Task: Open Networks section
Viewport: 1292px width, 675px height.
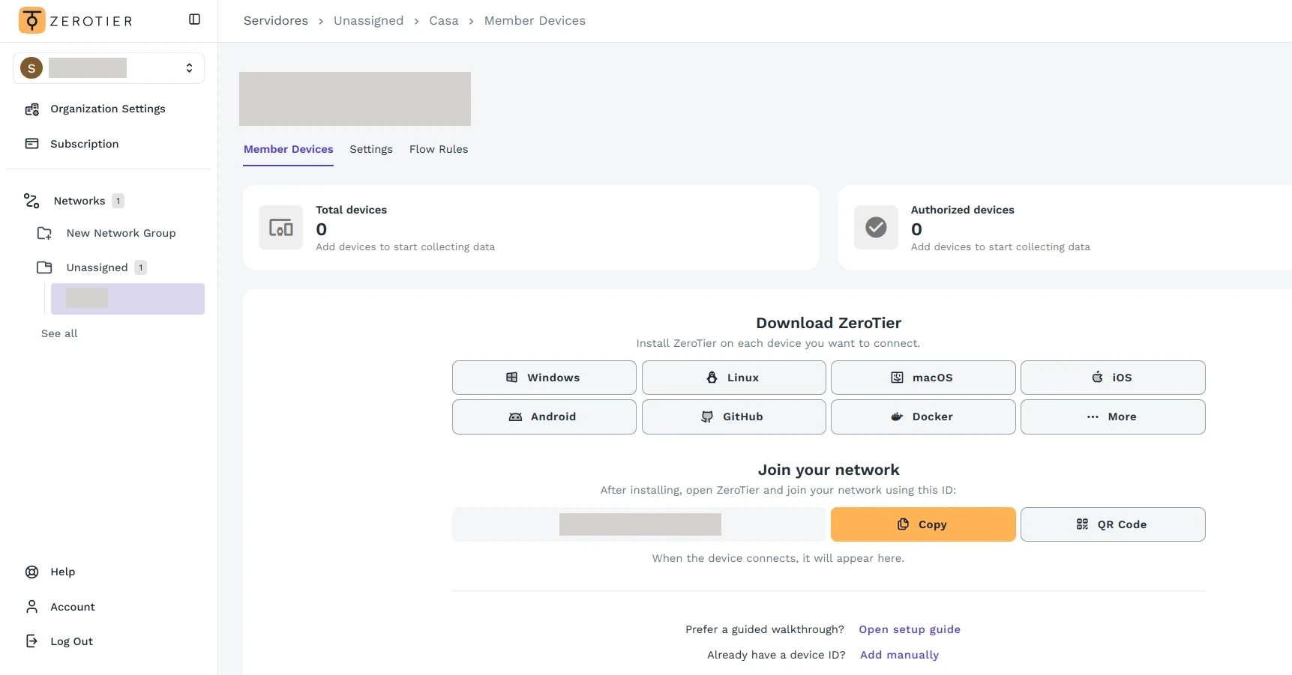Action: tap(79, 201)
